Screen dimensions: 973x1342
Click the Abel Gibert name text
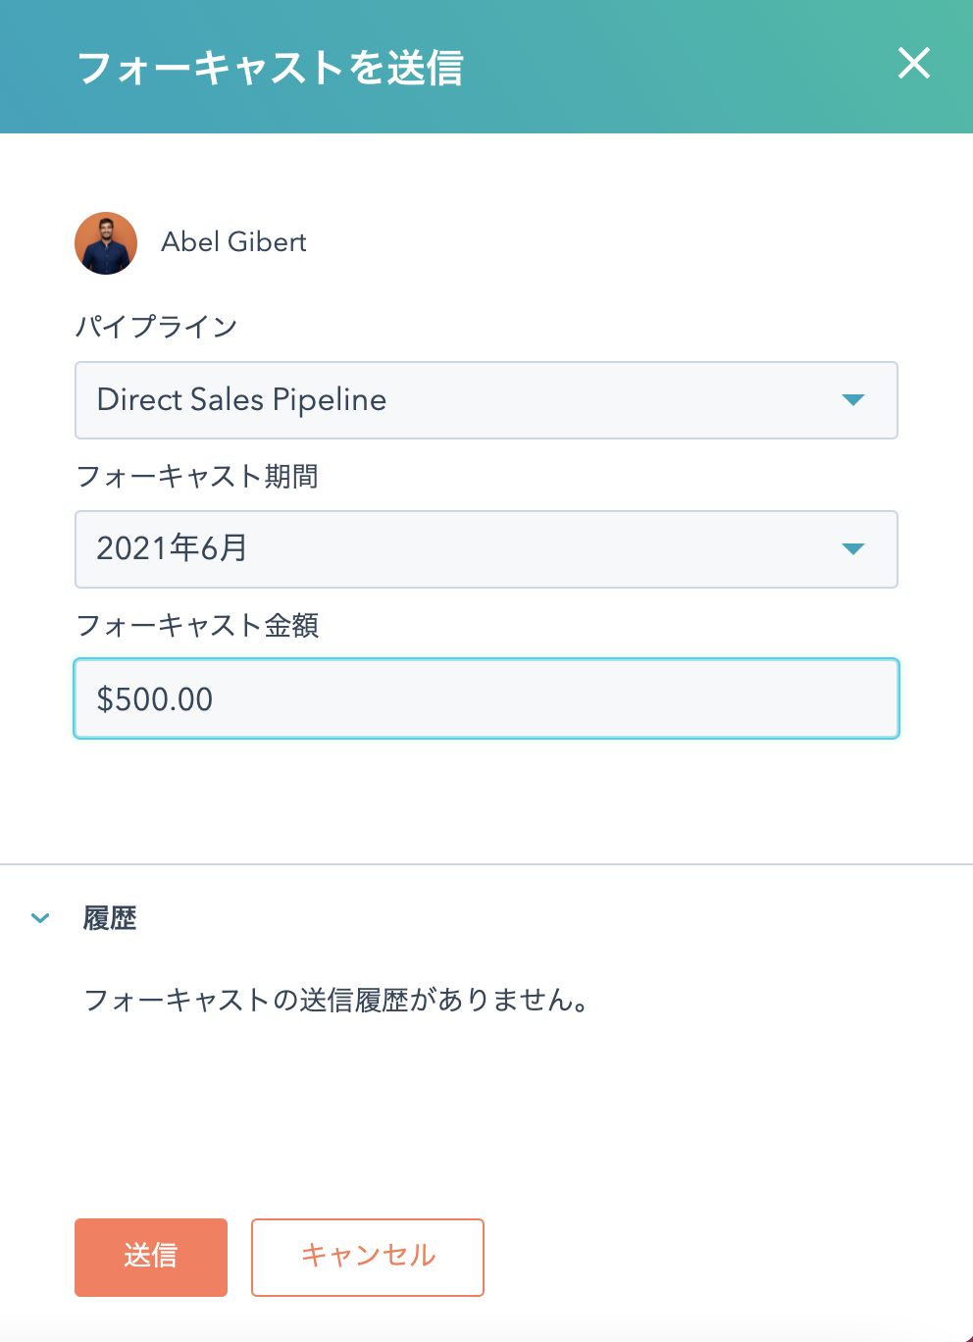coord(233,242)
